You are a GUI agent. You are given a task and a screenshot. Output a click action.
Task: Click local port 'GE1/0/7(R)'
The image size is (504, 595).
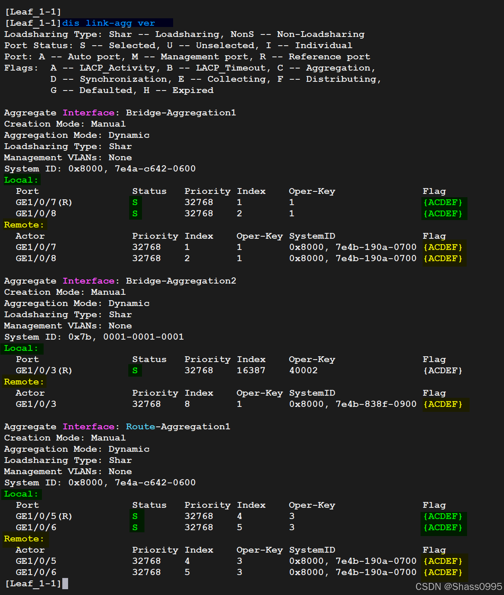[44, 203]
